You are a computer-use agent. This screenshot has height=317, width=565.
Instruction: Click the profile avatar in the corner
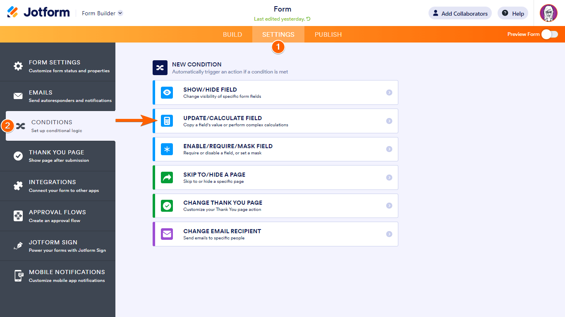(x=549, y=13)
